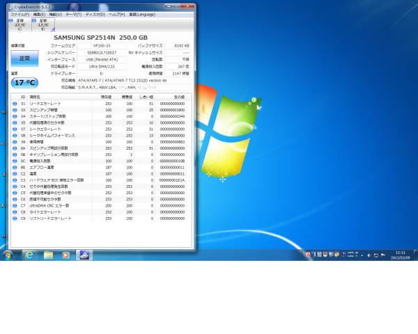Open Windows Explorer folder taskbar icon
The image size is (418, 334).
(48, 255)
